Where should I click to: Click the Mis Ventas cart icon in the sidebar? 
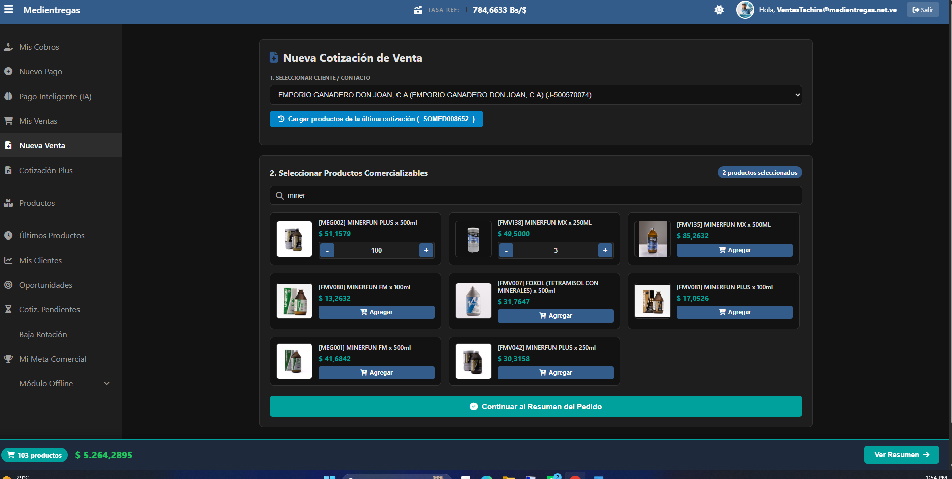8,121
